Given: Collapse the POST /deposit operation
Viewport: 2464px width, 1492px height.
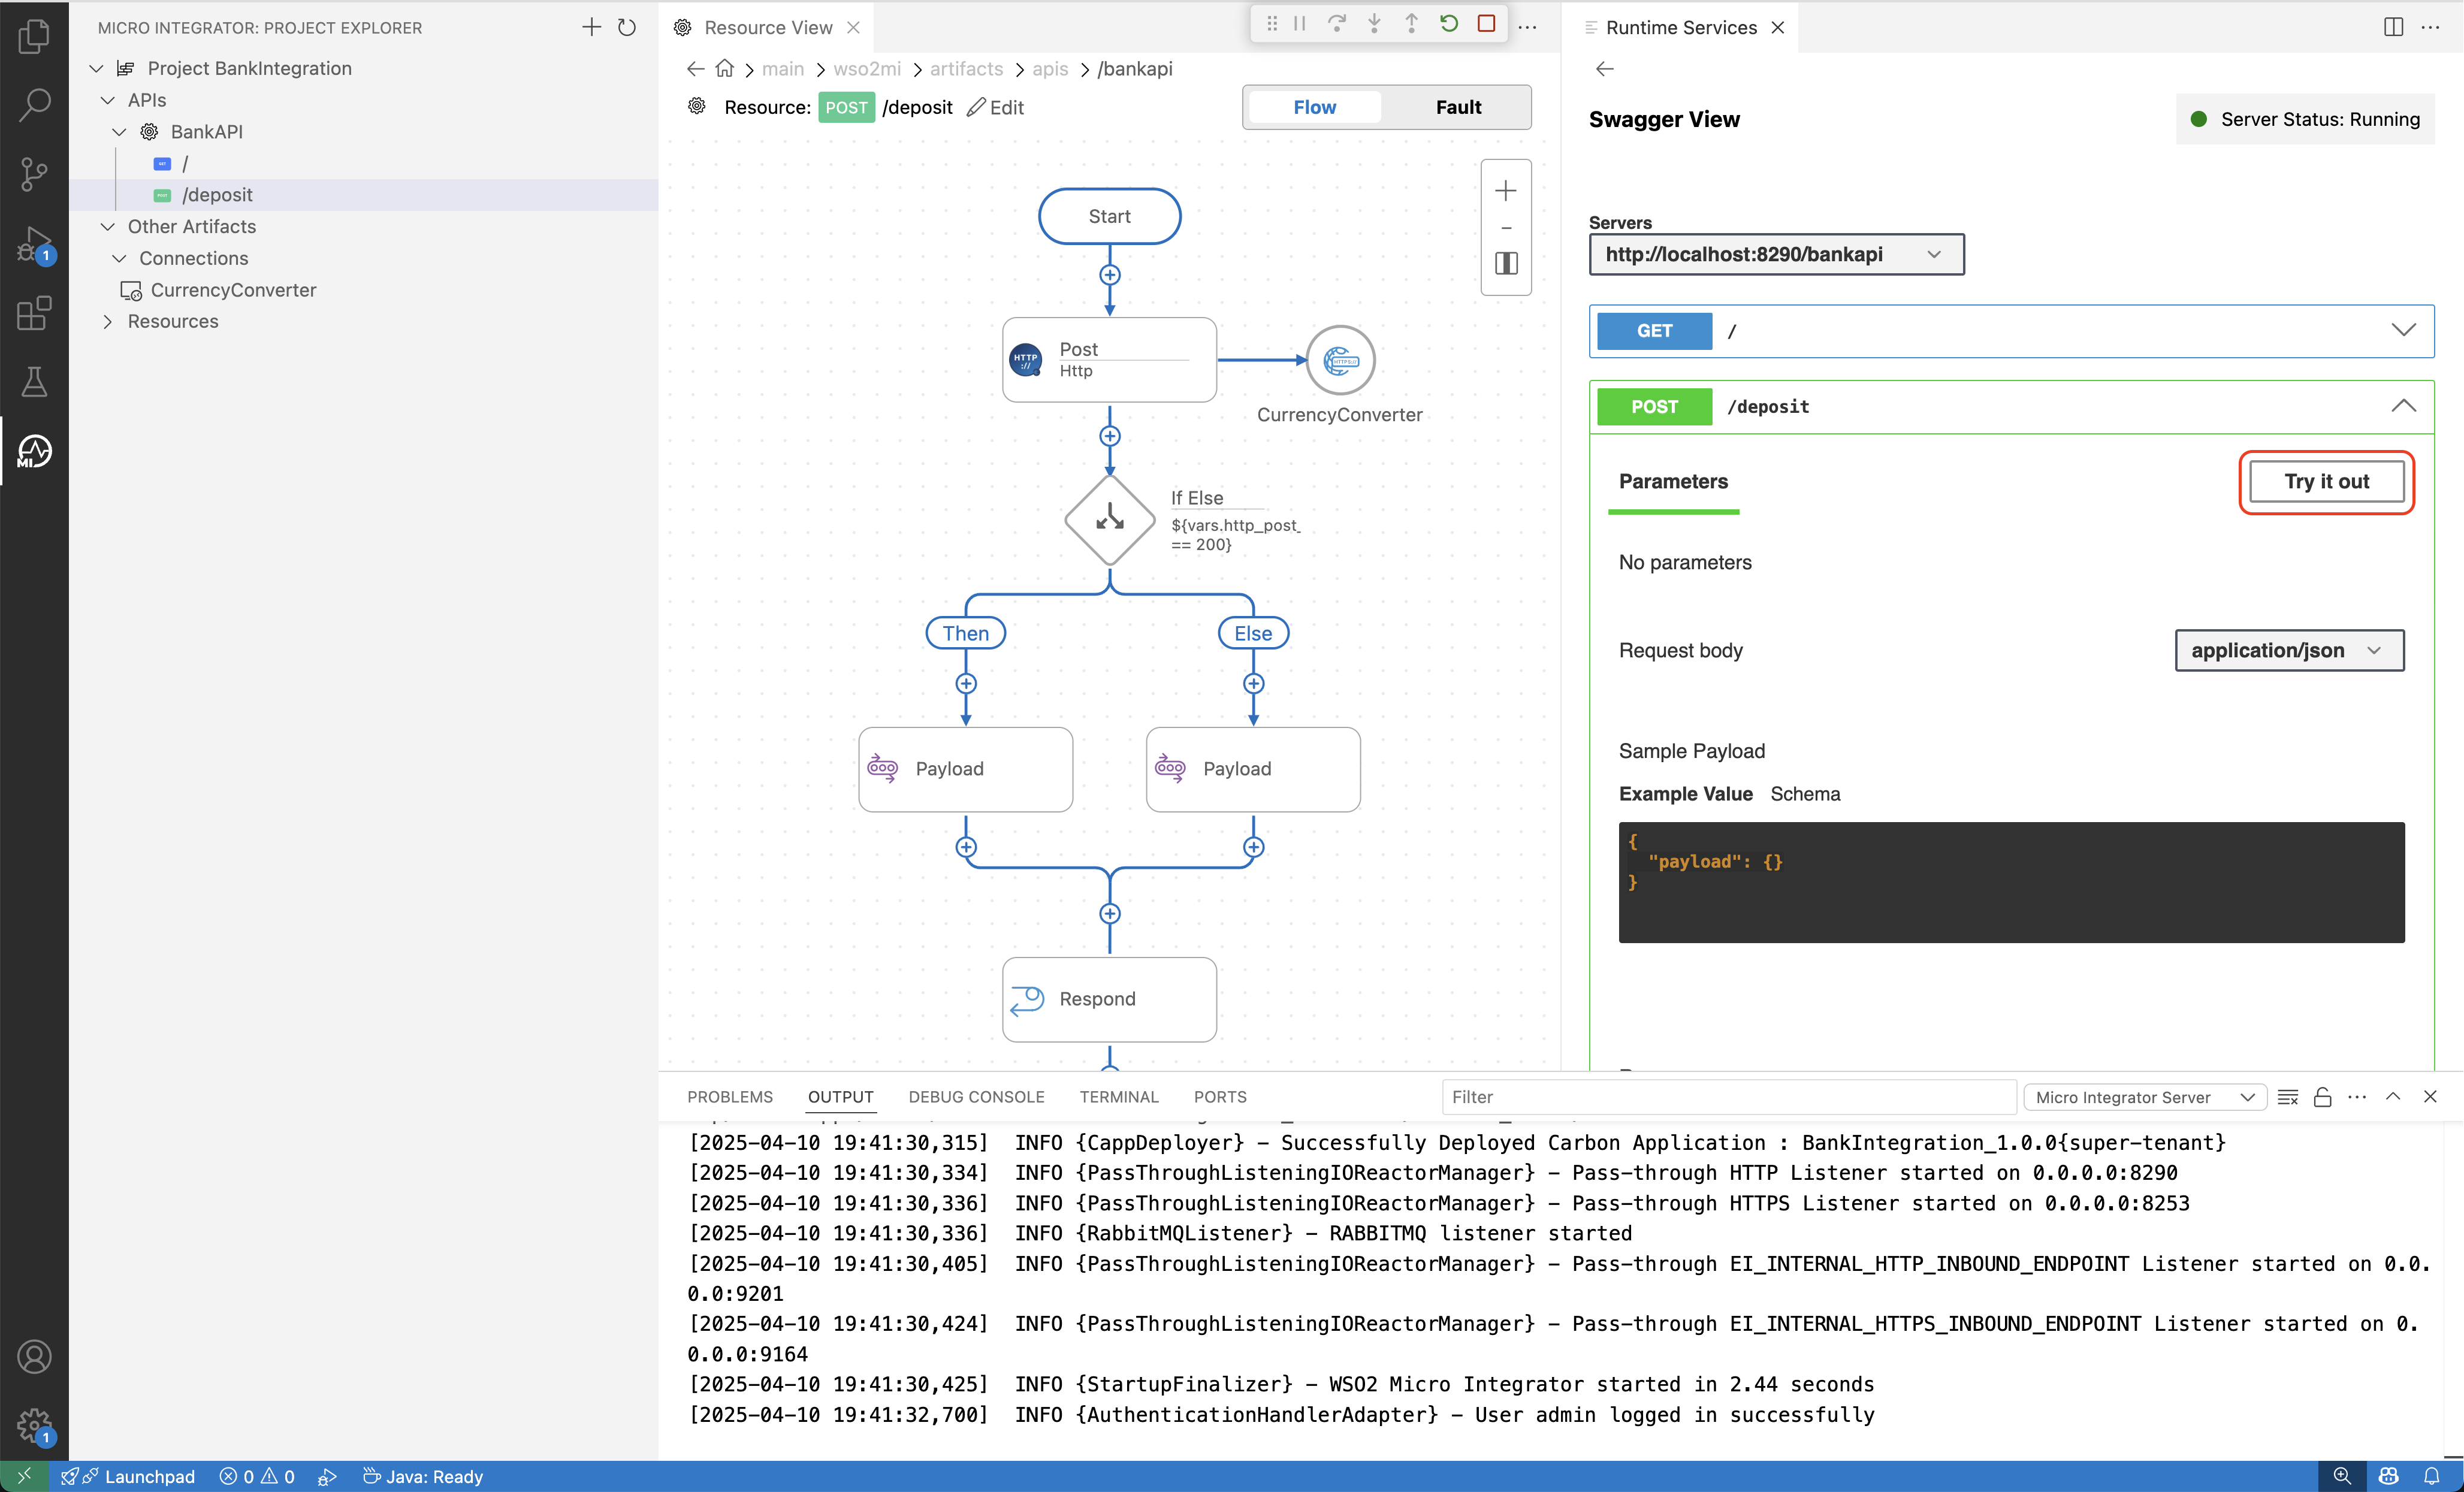Looking at the screenshot, I should click(x=2403, y=406).
